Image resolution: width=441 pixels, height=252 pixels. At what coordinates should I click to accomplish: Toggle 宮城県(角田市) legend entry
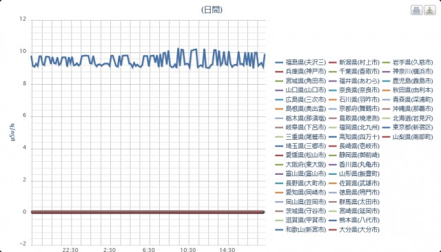[300, 81]
